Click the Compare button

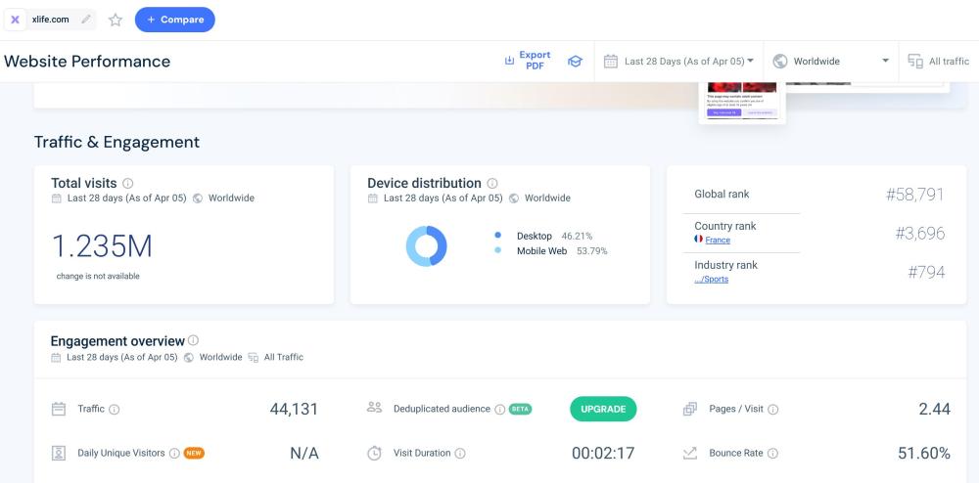[x=175, y=20]
